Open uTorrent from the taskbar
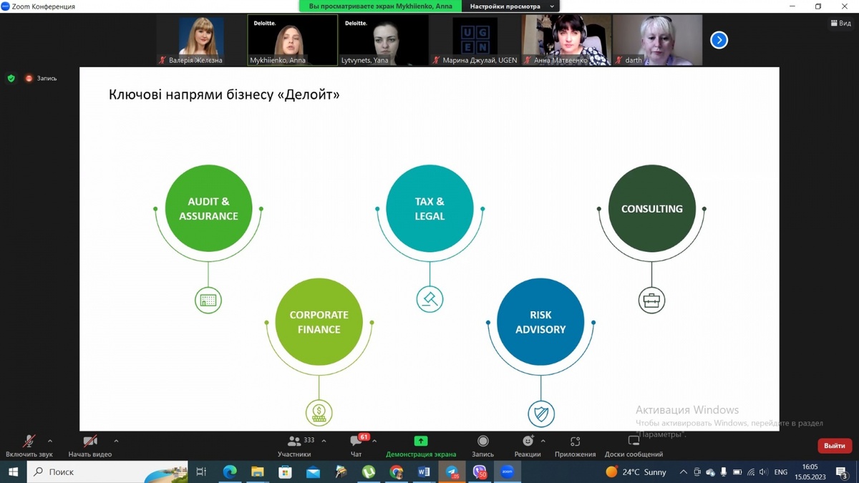 point(368,472)
